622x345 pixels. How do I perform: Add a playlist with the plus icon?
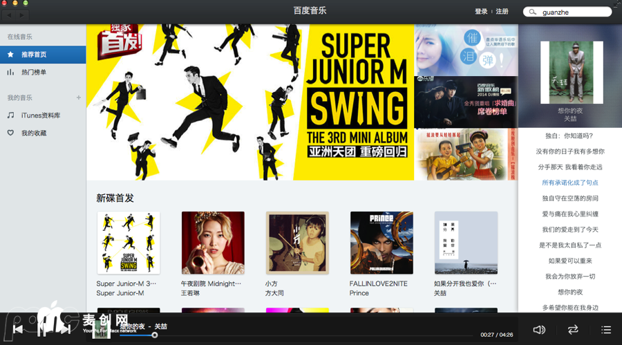pos(78,97)
